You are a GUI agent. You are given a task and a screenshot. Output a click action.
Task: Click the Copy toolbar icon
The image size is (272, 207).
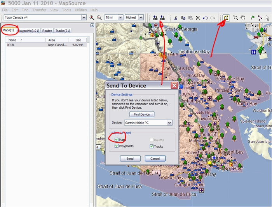(183, 18)
